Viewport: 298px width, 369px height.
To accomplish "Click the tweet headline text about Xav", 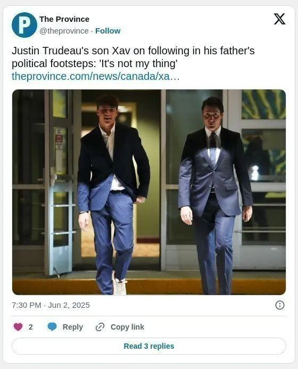I will pyautogui.click(x=133, y=57).
